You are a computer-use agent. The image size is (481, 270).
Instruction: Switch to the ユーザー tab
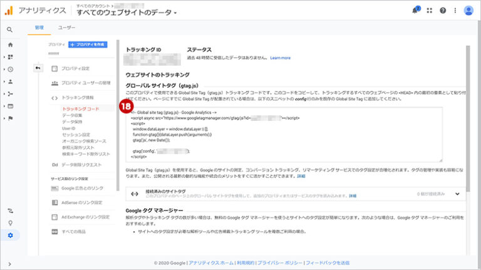click(x=66, y=28)
